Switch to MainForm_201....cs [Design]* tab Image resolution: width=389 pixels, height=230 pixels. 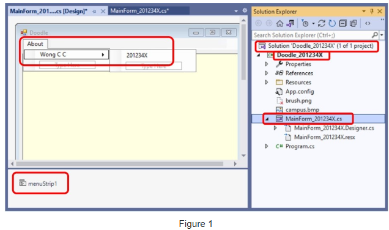[49, 11]
